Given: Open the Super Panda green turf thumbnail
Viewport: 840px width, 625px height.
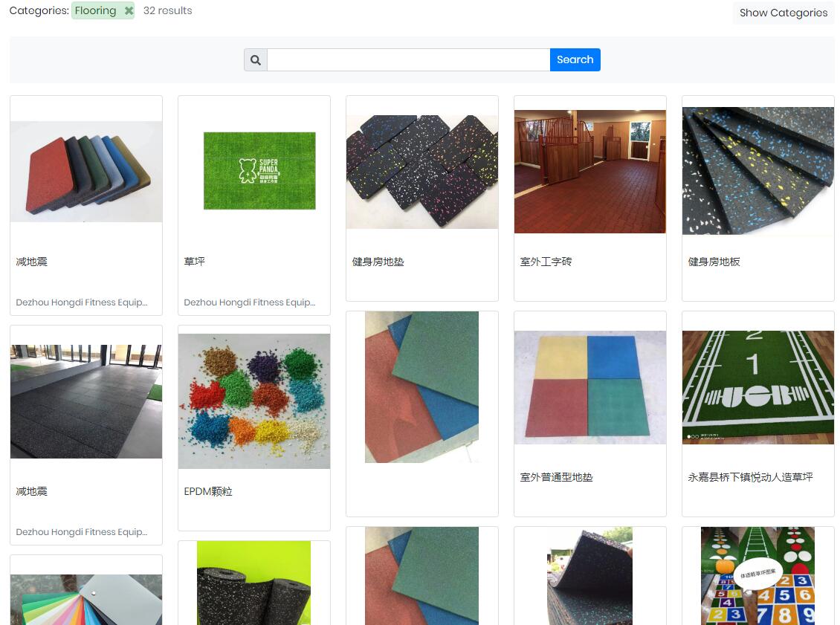Looking at the screenshot, I should pos(259,171).
